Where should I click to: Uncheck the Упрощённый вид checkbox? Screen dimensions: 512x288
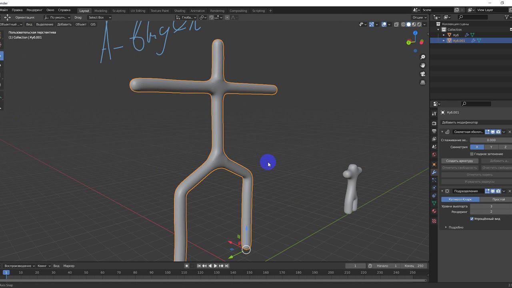point(472,219)
